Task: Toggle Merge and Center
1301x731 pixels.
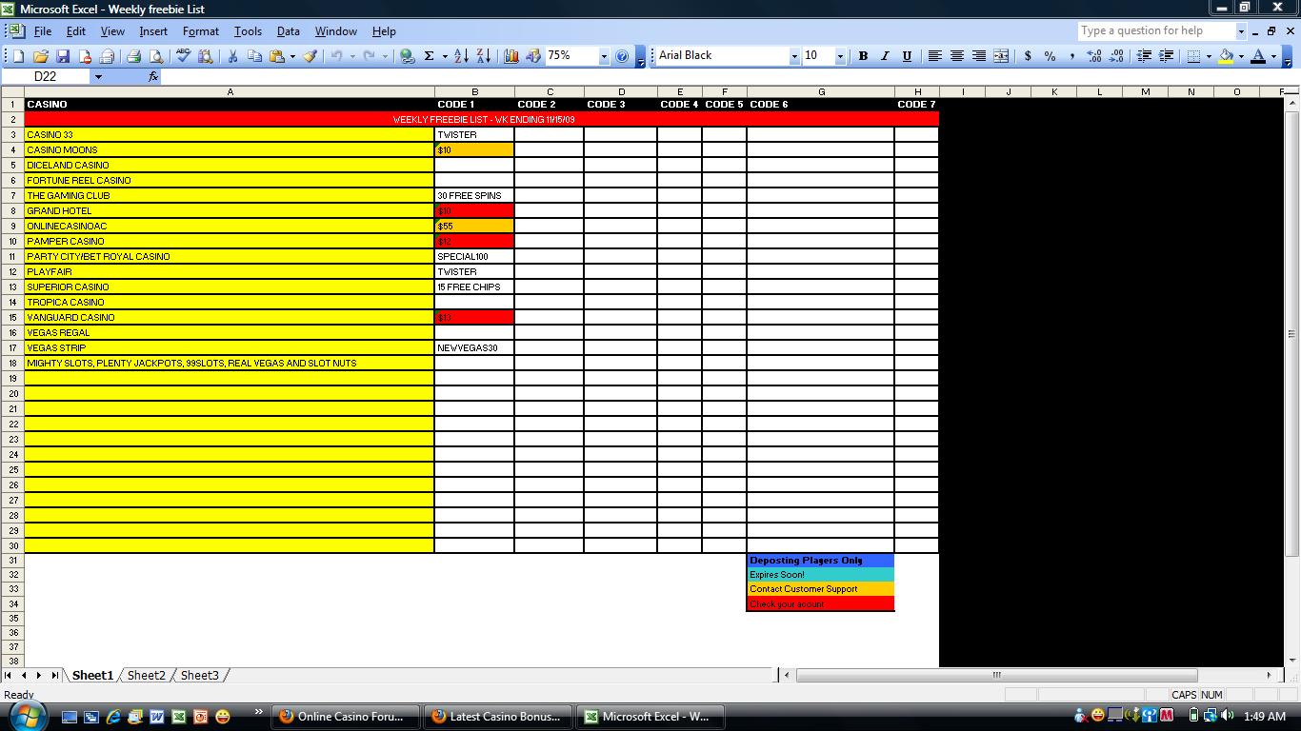Action: [x=1000, y=56]
